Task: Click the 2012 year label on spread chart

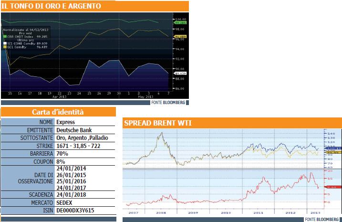Action: [290, 212]
